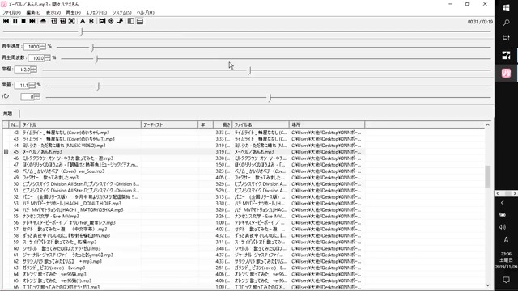Increase 再生速度 with spinner up arrow

pos(43,45)
